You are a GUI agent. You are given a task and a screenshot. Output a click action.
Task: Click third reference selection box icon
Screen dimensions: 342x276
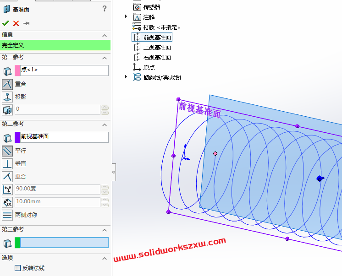coord(7,244)
